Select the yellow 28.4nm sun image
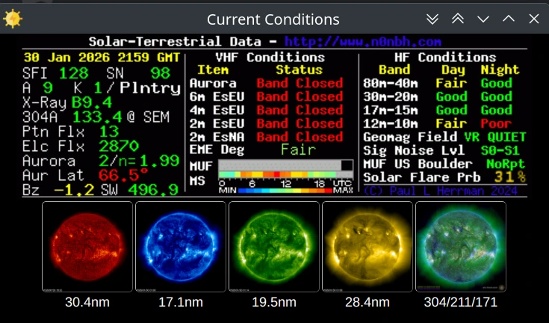The height and width of the screenshot is (323, 549). click(x=367, y=247)
